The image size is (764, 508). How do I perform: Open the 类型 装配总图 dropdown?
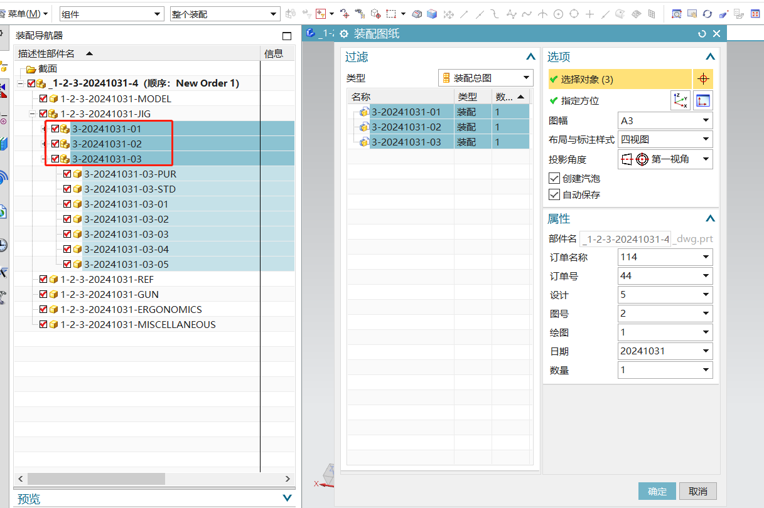click(485, 78)
